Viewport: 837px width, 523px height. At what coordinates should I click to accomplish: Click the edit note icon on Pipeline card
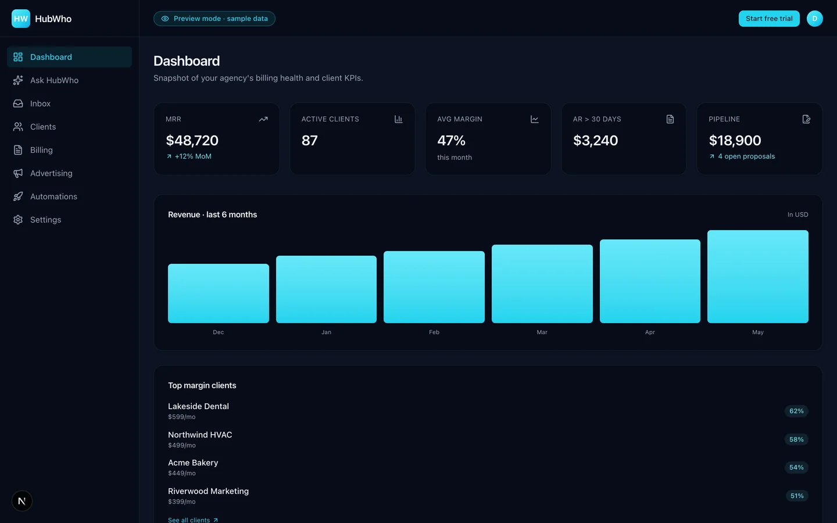click(x=806, y=119)
